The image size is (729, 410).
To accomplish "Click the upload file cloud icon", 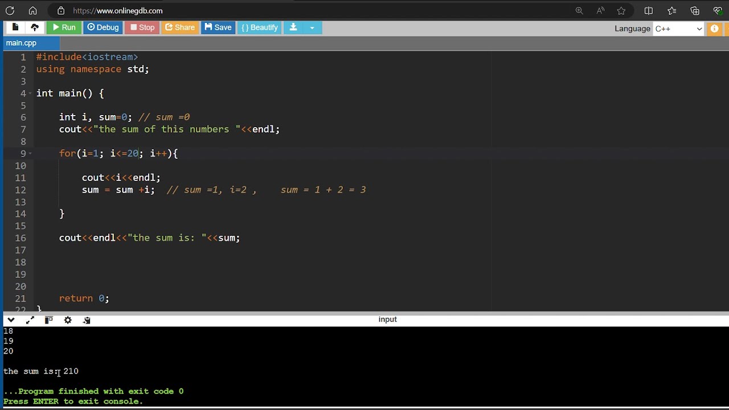I will (35, 27).
